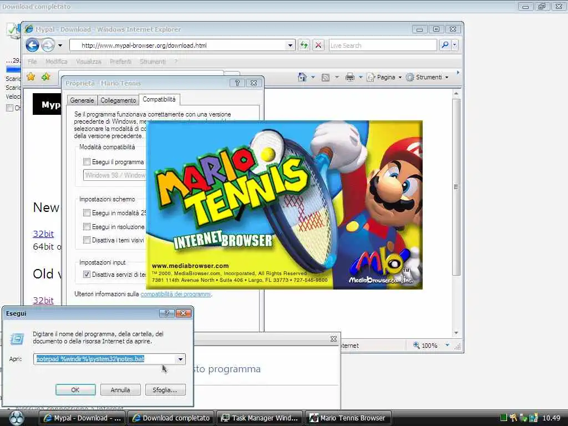The image size is (568, 426).
Task: Open the Pagina toolbar menu
Action: coord(385,77)
